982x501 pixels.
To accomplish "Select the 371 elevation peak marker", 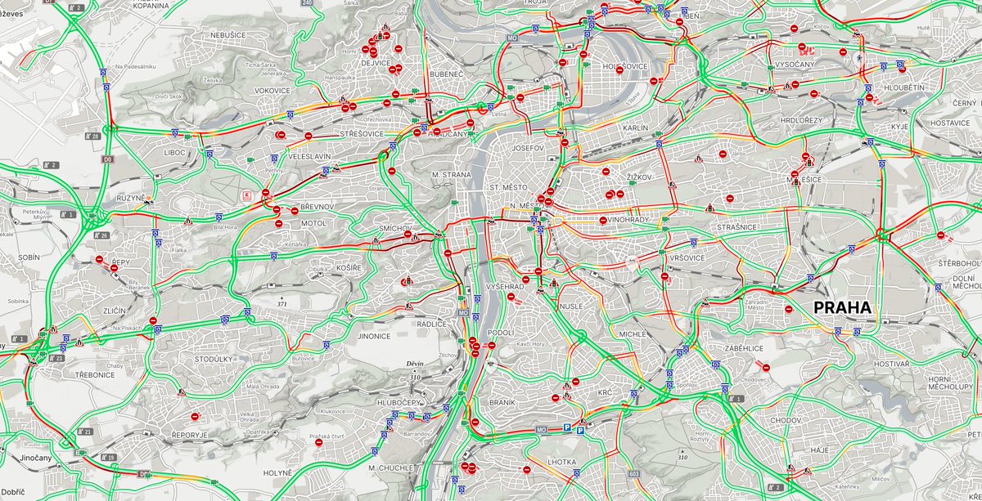I will coord(282,300).
